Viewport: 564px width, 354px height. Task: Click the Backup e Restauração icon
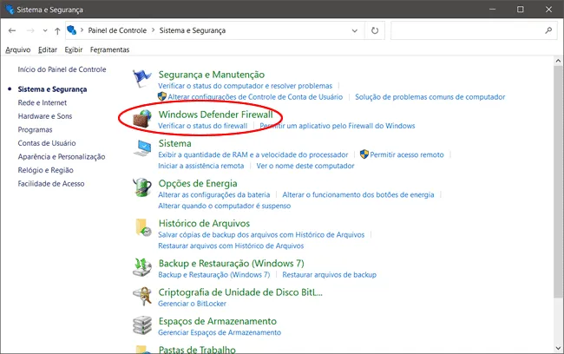point(142,267)
